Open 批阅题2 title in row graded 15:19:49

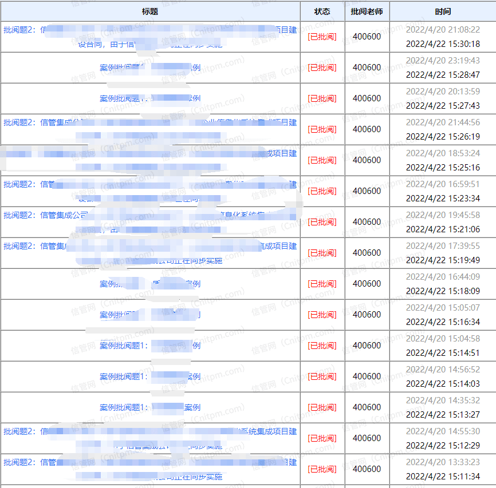pyautogui.click(x=21, y=246)
